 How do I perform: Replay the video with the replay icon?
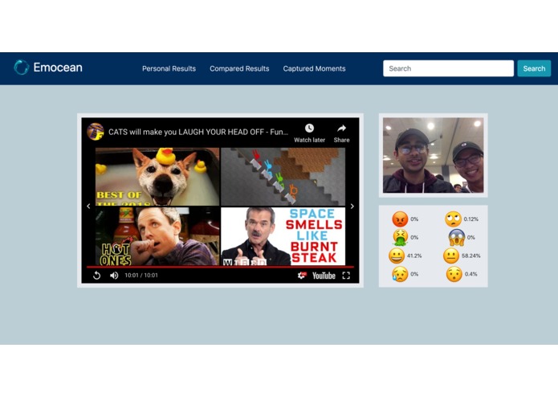coord(97,275)
